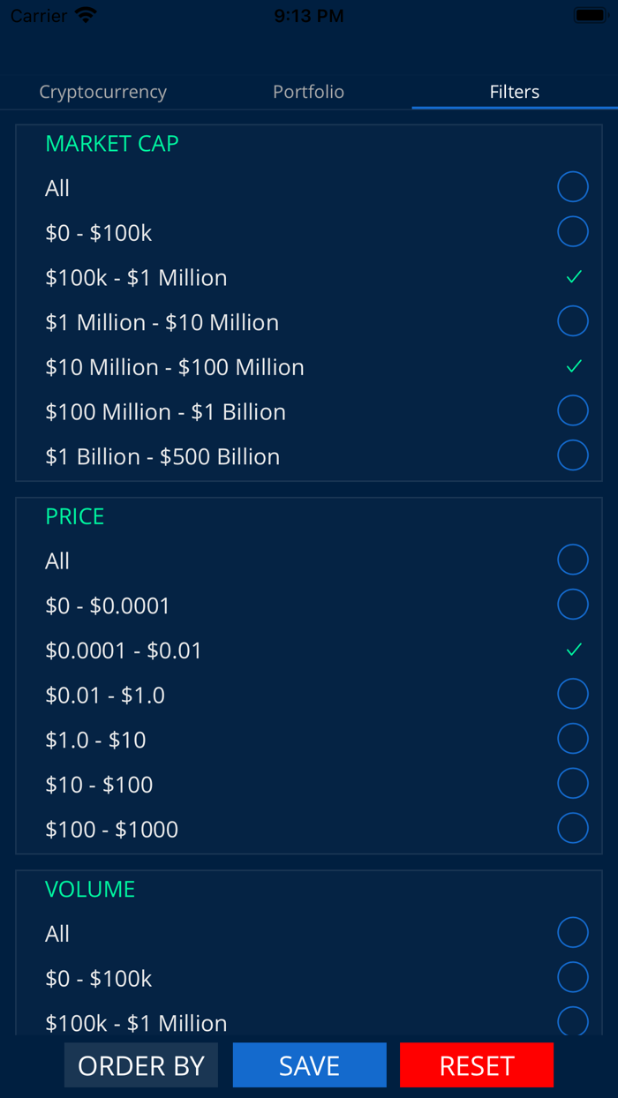Save the current filter settings
Viewport: 618px width, 1098px height.
point(309,1064)
